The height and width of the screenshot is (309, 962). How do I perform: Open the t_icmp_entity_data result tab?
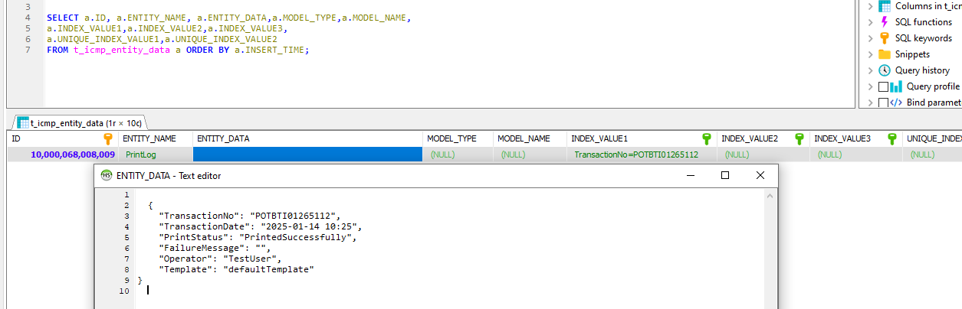(80, 122)
